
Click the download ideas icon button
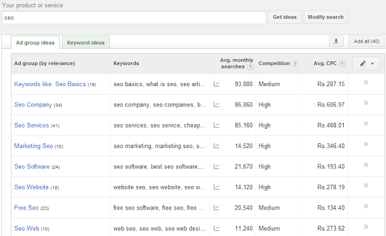pyautogui.click(x=336, y=42)
